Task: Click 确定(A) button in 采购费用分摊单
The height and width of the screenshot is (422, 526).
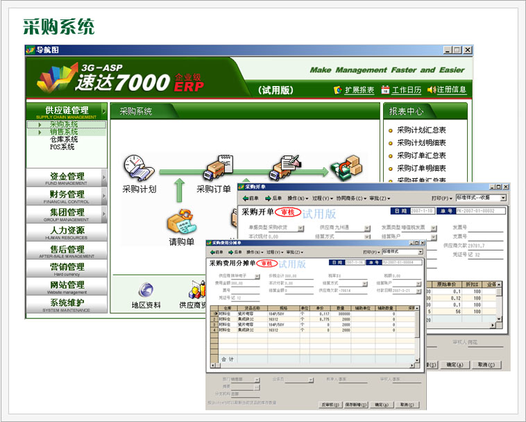Action: 382,405
